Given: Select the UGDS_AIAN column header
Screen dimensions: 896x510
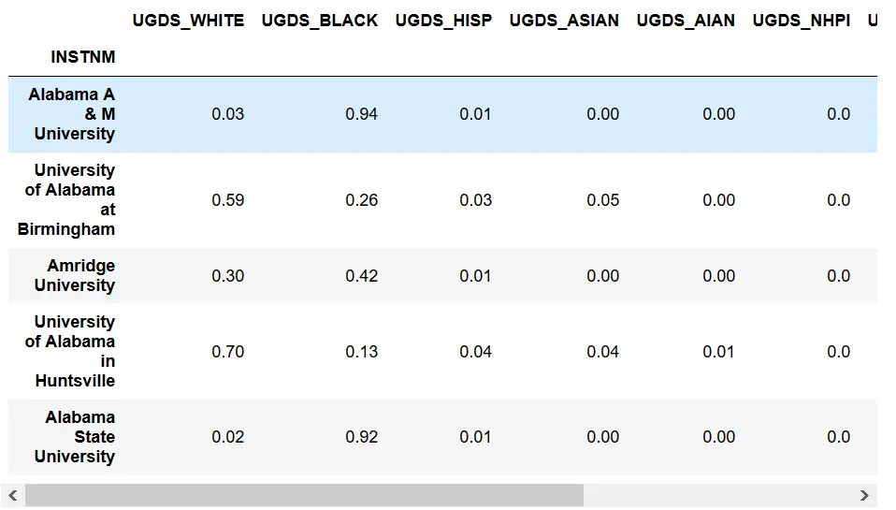Looking at the screenshot, I should [x=686, y=20].
